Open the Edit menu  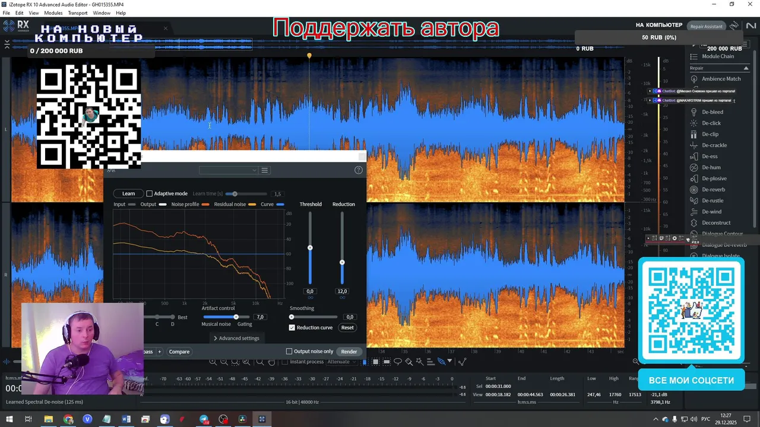(20, 13)
